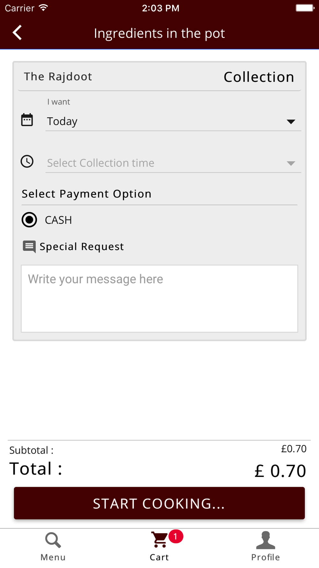319x568 pixels.
Task: Tap the Wi-Fi status icon
Action: point(43,8)
